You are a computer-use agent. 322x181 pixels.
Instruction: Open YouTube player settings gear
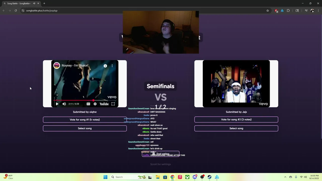coord(95,104)
